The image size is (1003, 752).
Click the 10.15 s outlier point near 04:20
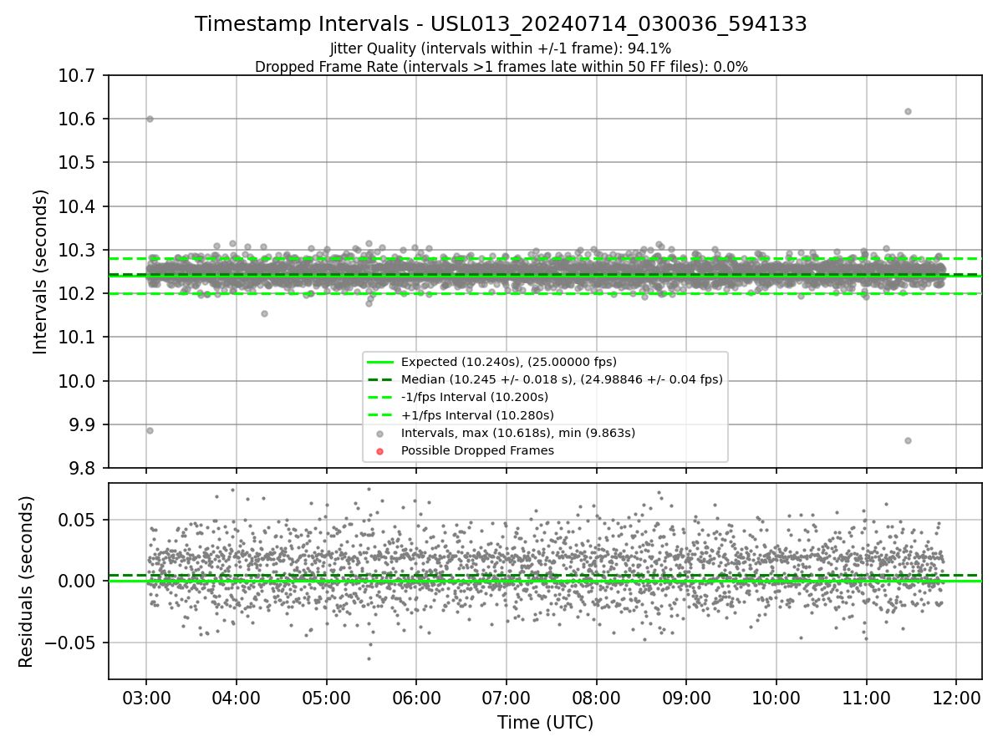click(x=264, y=313)
